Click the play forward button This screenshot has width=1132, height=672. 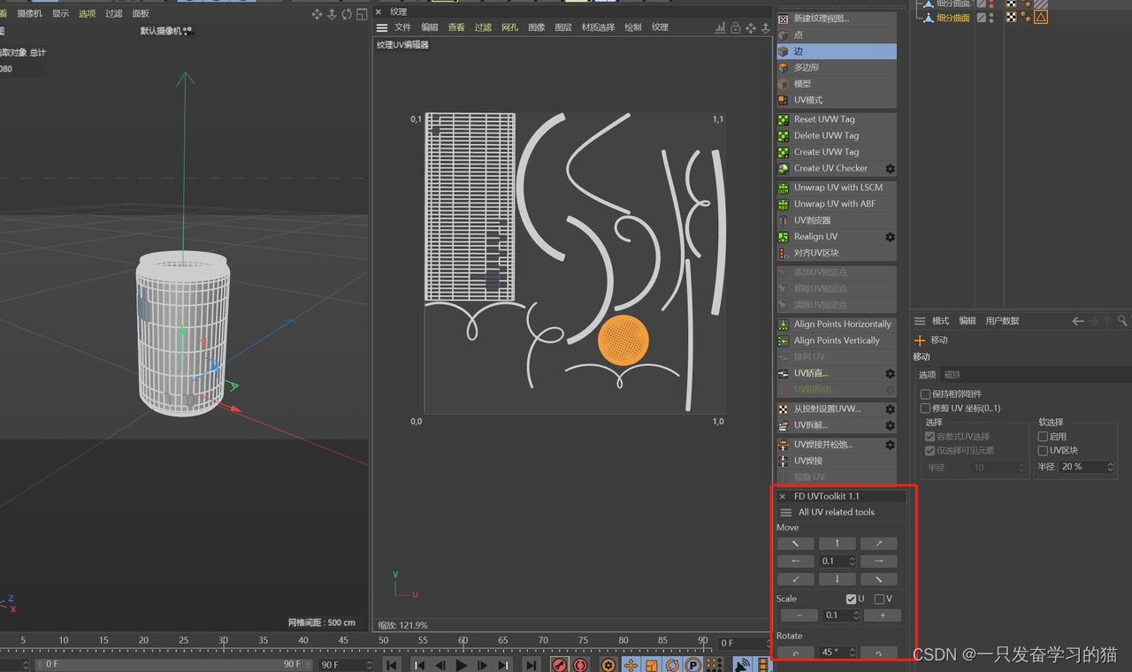coord(461,665)
